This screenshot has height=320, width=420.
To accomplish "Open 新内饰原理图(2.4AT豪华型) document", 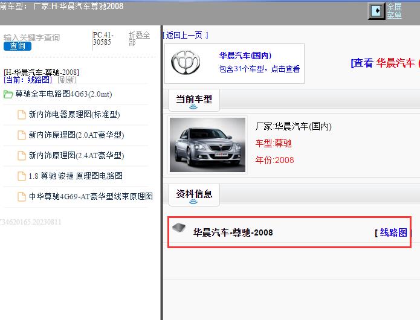I will 76,155.
